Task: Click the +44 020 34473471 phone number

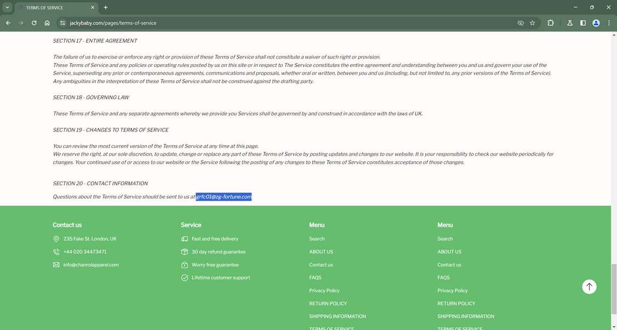Action: (x=85, y=252)
